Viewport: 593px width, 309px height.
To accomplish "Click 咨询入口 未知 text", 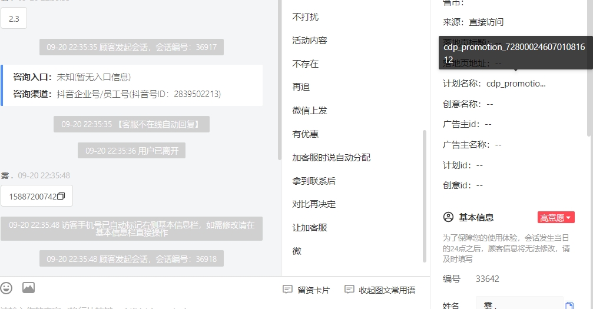I will (x=72, y=77).
